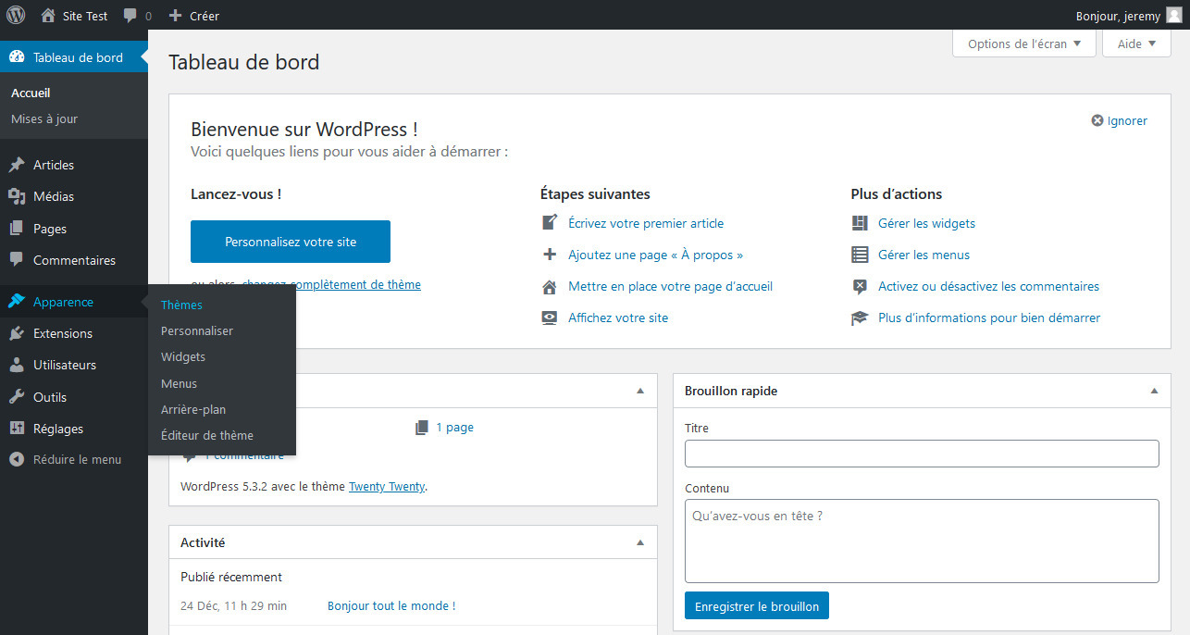The image size is (1190, 635).
Task: Click the Extensions plug icon
Action: pyautogui.click(x=17, y=333)
